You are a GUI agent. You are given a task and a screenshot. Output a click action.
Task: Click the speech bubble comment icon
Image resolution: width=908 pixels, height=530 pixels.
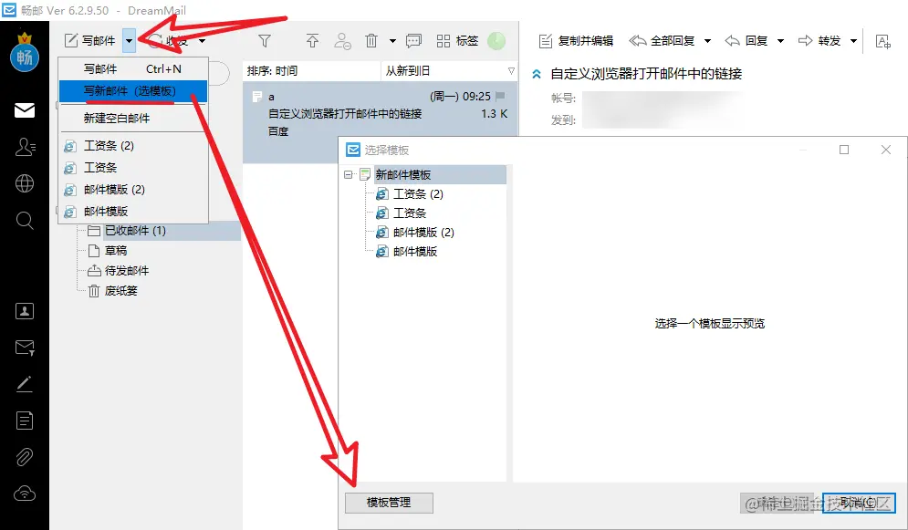pyautogui.click(x=413, y=40)
